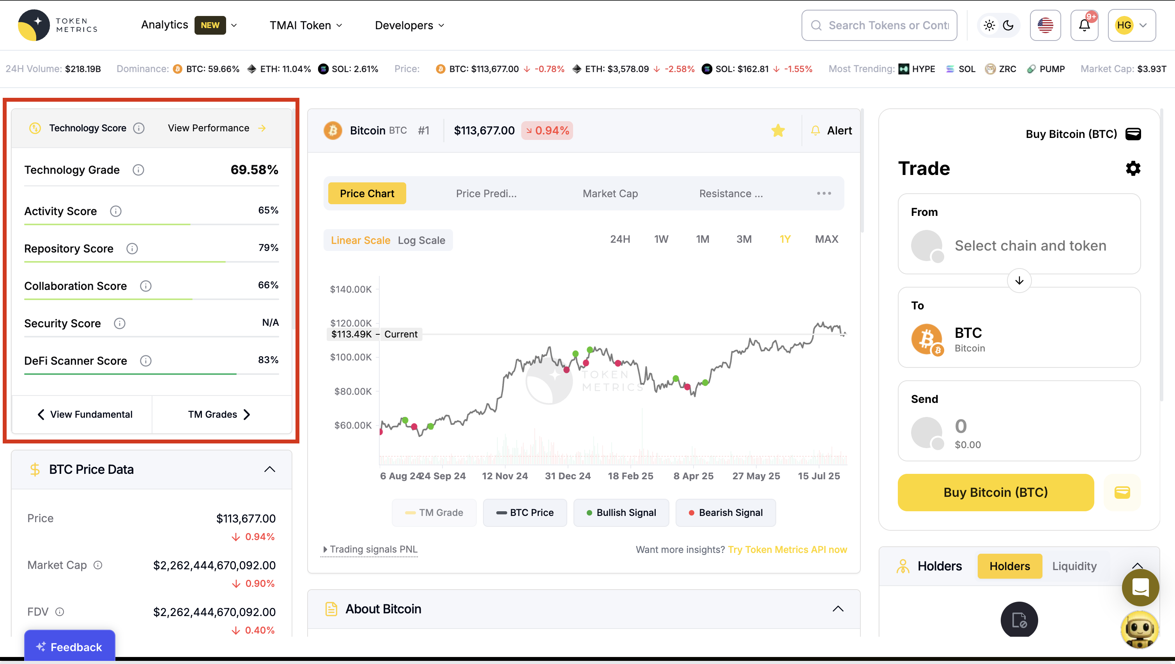Expand the TMAI Token menu
The image size is (1175, 664).
click(306, 26)
